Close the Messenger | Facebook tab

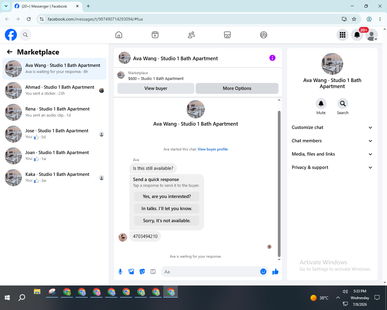[77, 6]
